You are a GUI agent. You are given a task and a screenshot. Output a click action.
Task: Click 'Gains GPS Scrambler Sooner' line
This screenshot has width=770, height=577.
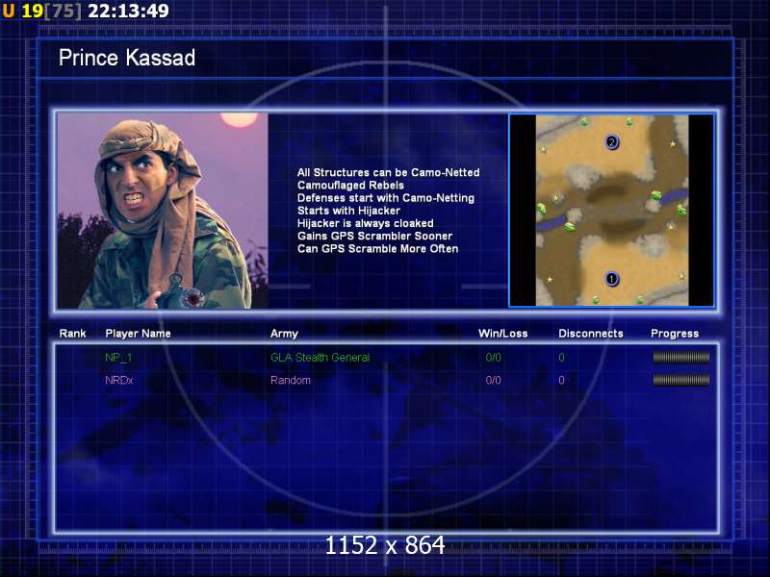374,236
